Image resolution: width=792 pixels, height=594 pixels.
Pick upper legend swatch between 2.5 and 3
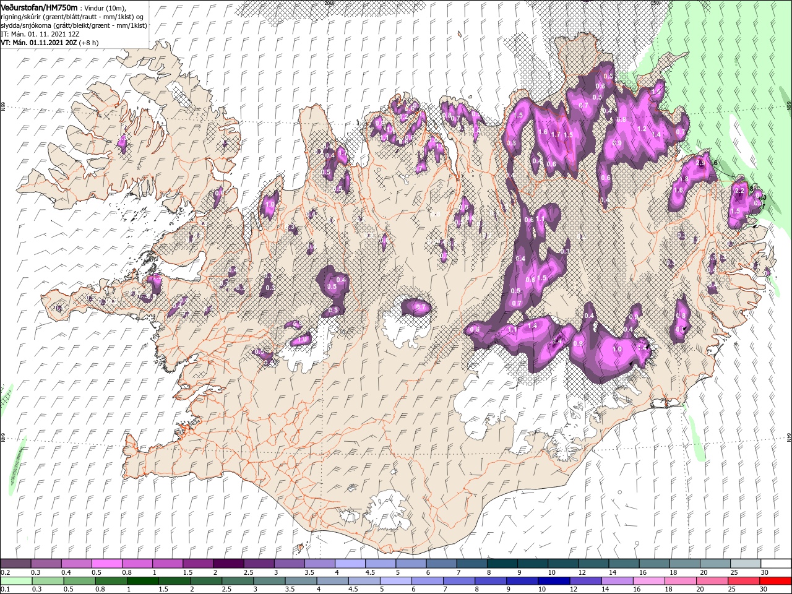point(259,564)
